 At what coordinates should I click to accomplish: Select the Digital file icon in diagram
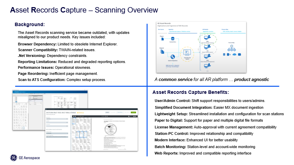[x=163, y=52]
